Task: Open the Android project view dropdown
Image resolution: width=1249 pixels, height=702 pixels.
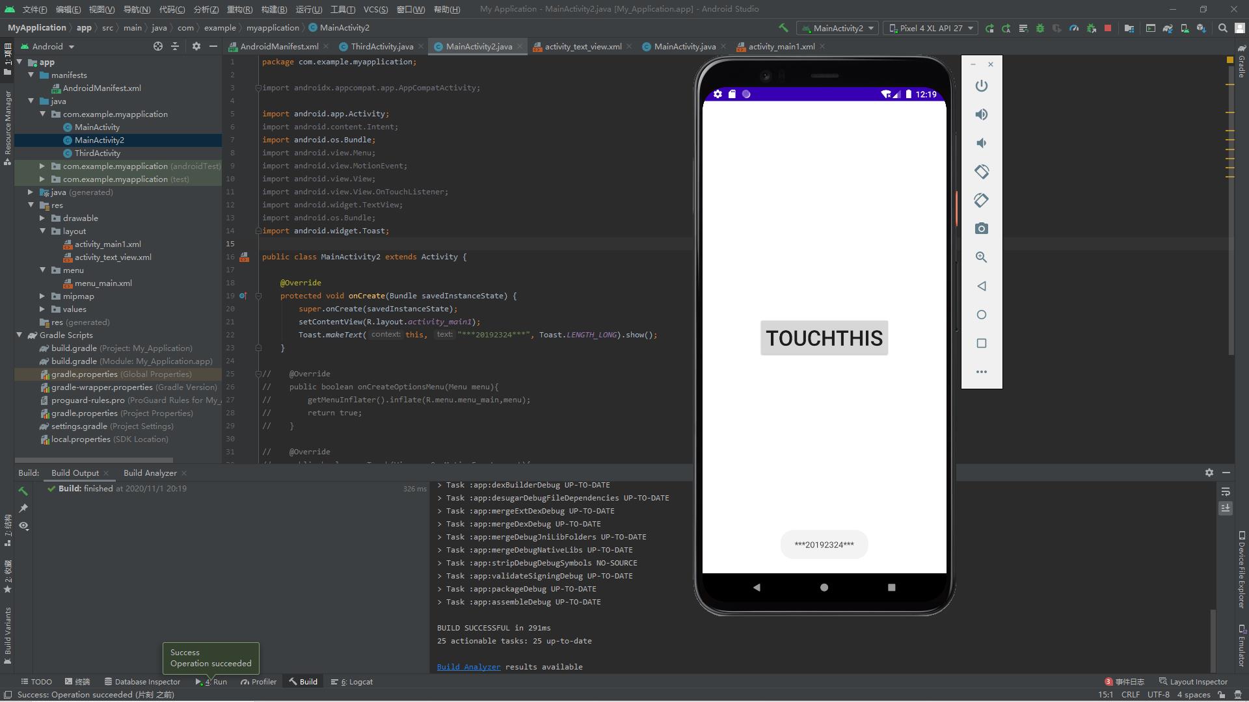Action: 48,46
